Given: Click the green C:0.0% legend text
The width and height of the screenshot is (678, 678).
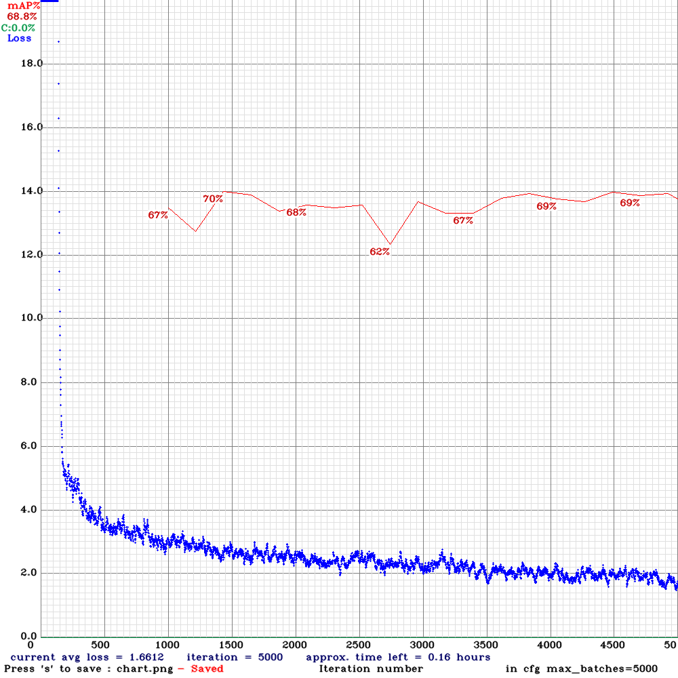Looking at the screenshot, I should 18,28.
